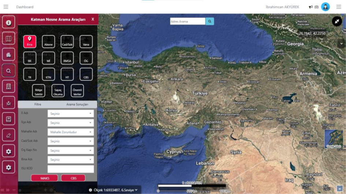This screenshot has width=346, height=194.
Task: Toggle fullscreen map with arrows icon
Action: coord(336,21)
